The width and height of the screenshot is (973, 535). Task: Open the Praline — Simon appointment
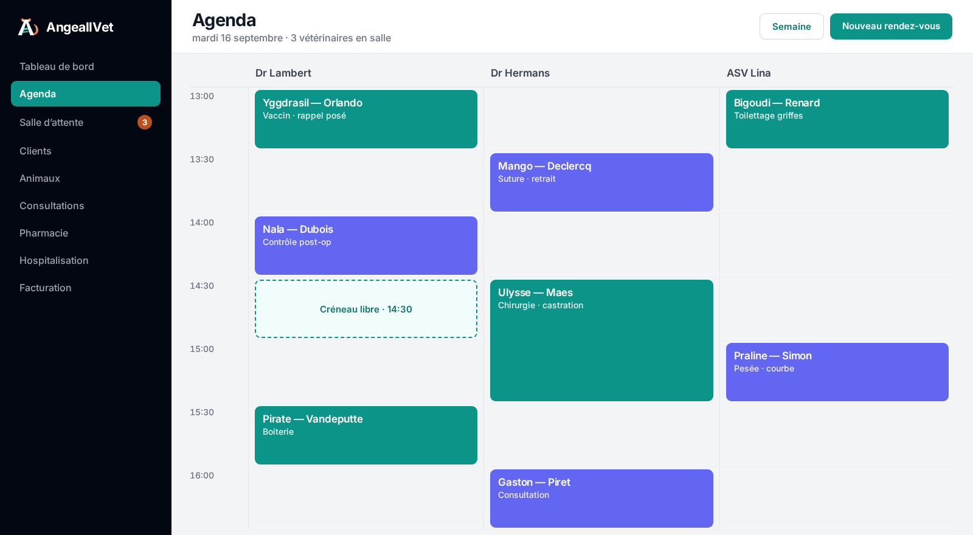coord(837,372)
